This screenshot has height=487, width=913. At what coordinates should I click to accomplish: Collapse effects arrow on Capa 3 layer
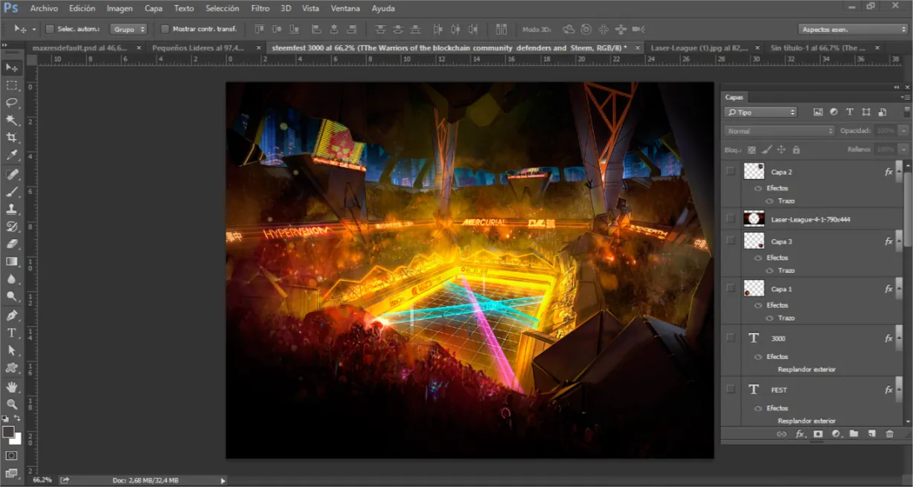coord(899,241)
